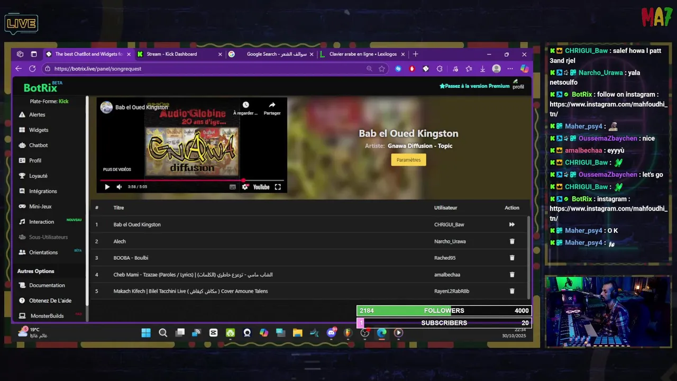Delete the Makach Kifech request
Image resolution: width=677 pixels, height=381 pixels.
pyautogui.click(x=512, y=291)
